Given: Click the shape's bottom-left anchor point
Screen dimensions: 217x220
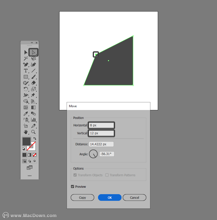Looking at the screenshot, I should (84, 85).
